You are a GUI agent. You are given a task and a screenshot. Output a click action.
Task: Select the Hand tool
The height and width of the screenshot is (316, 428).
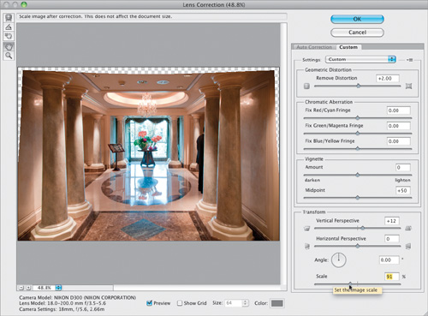click(9, 46)
